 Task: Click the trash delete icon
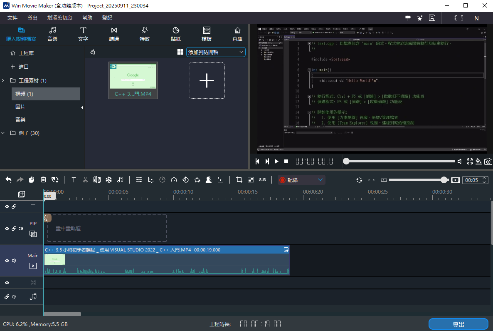pos(43,180)
